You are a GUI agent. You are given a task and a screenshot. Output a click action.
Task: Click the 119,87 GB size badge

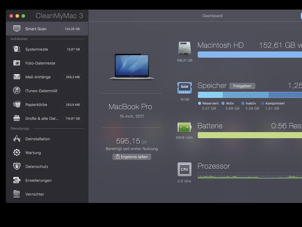[73, 119]
